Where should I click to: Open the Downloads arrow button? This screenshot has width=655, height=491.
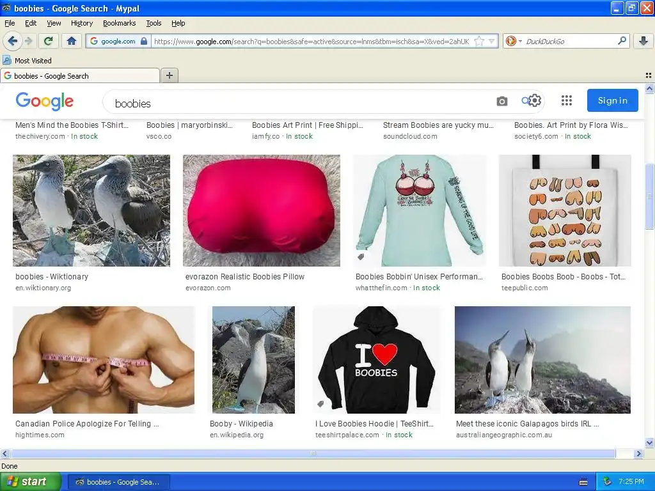[643, 41]
